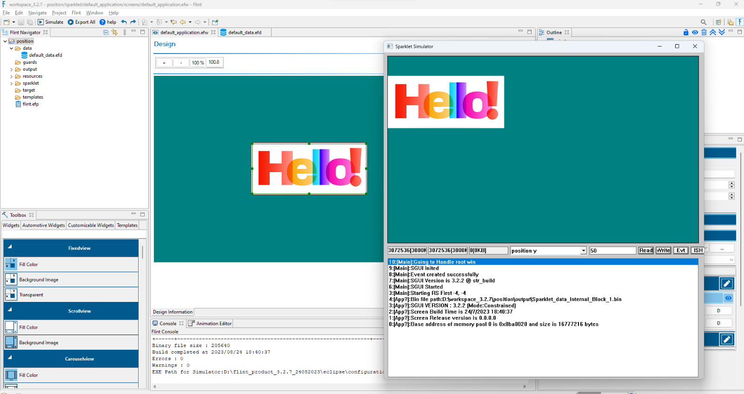Click the undo arrow in toolbar
Image resolution: width=744 pixels, height=394 pixels.
click(124, 22)
